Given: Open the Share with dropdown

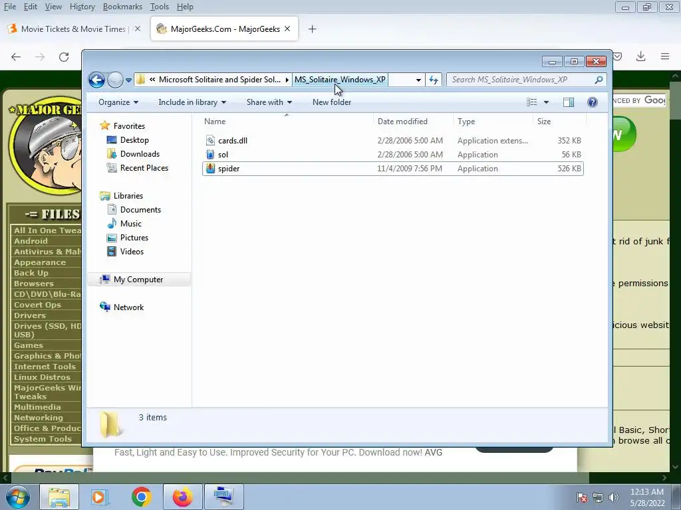Looking at the screenshot, I should [269, 102].
